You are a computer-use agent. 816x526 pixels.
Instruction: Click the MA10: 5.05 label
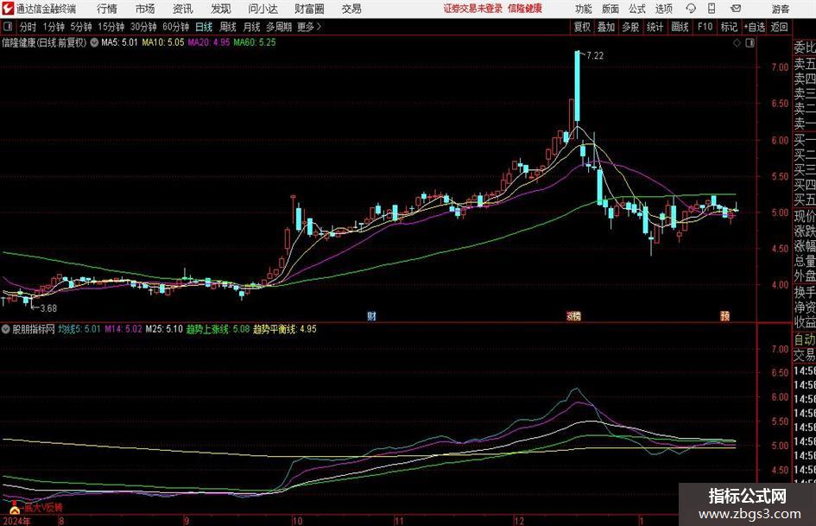[x=163, y=42]
